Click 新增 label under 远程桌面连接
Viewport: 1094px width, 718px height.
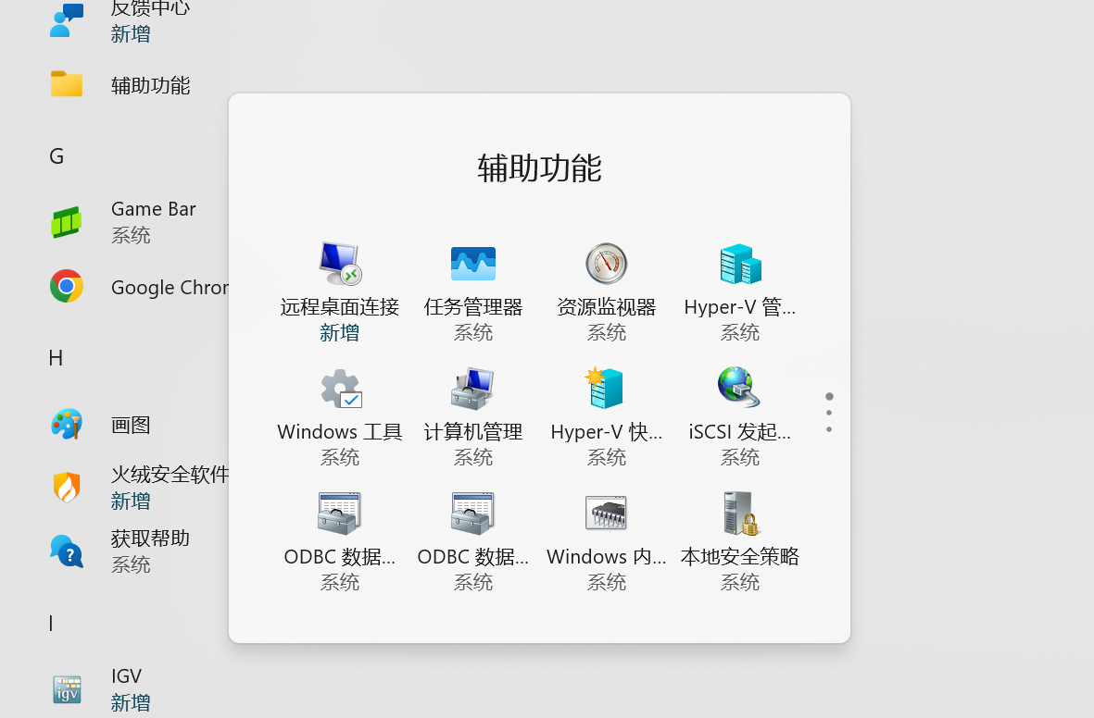pos(340,332)
